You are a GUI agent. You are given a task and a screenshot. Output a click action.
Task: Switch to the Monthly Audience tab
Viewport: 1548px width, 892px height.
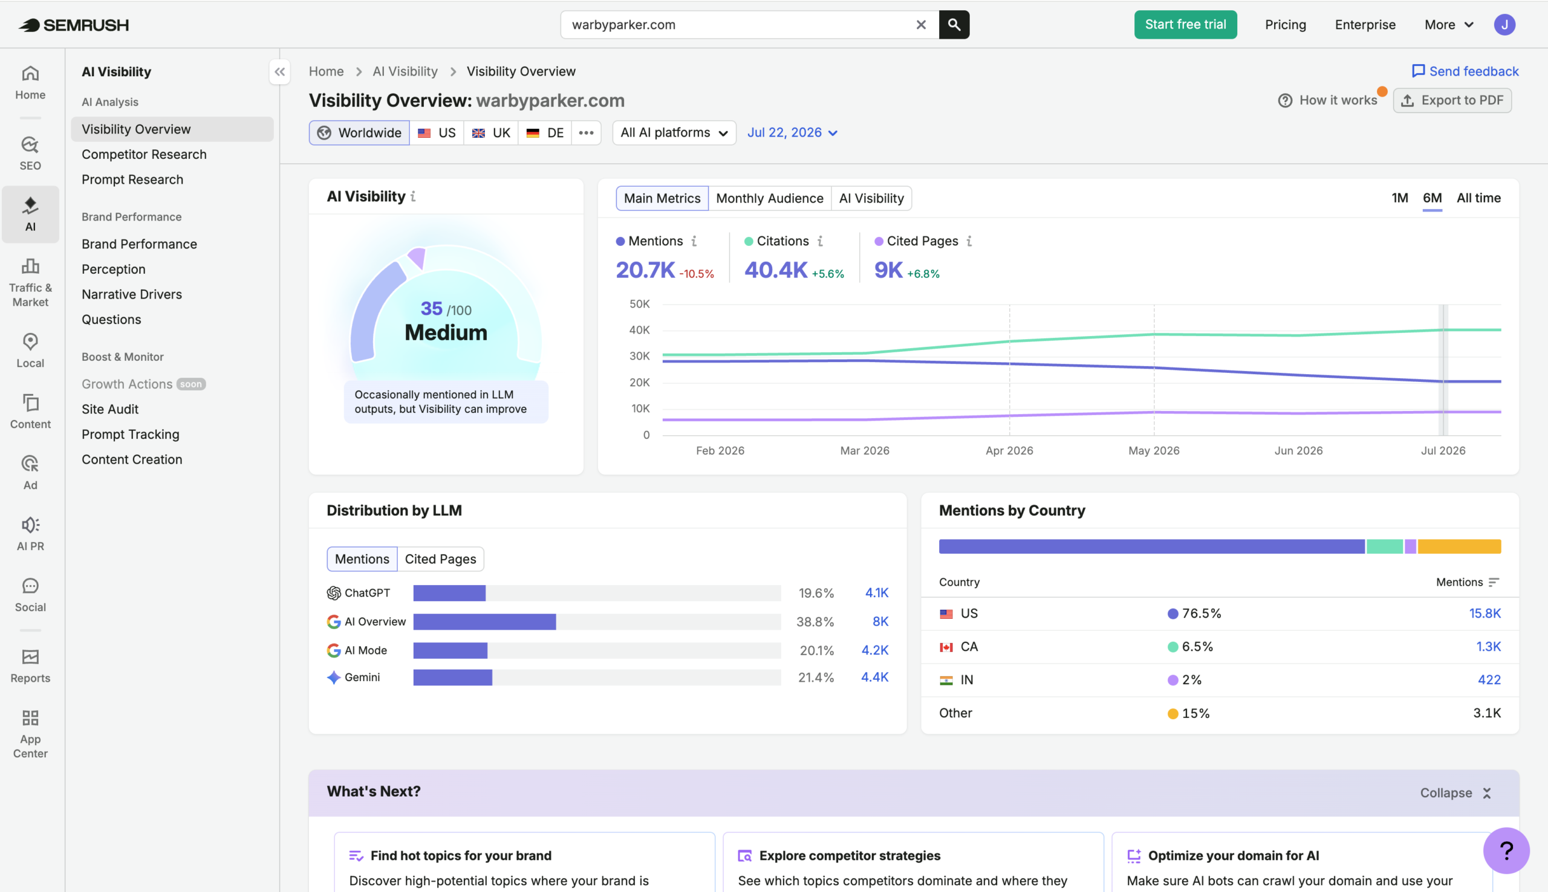coord(769,198)
